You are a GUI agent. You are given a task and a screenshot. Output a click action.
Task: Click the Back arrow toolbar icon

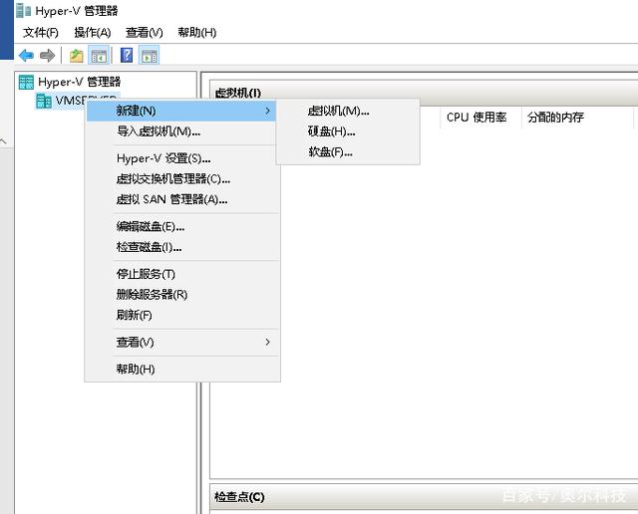[x=26, y=56]
